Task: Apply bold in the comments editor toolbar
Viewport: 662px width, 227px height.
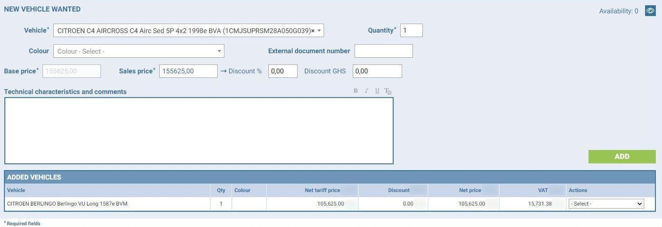Action: 356,91
